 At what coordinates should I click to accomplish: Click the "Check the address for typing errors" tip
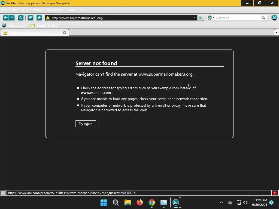click(x=138, y=90)
